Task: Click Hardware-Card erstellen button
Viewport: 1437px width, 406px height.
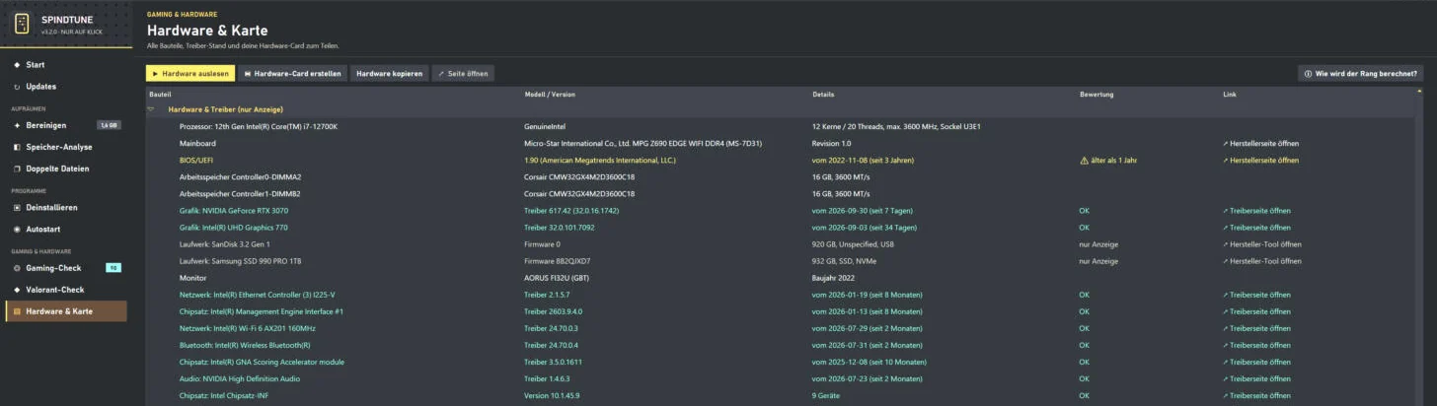Action: pos(292,74)
